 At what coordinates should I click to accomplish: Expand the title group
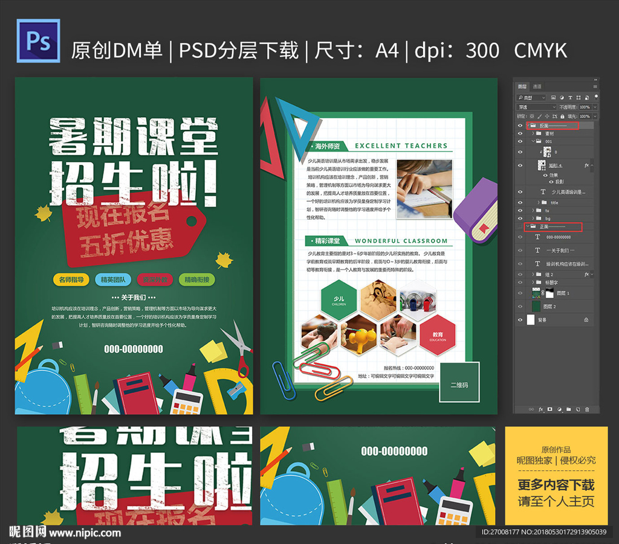(x=539, y=202)
